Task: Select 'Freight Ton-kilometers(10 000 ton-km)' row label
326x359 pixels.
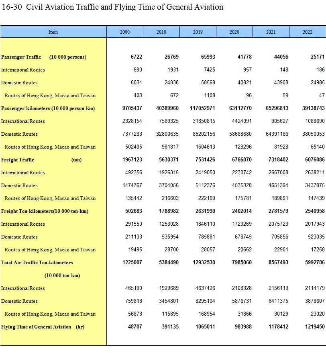Action: pos(45,211)
